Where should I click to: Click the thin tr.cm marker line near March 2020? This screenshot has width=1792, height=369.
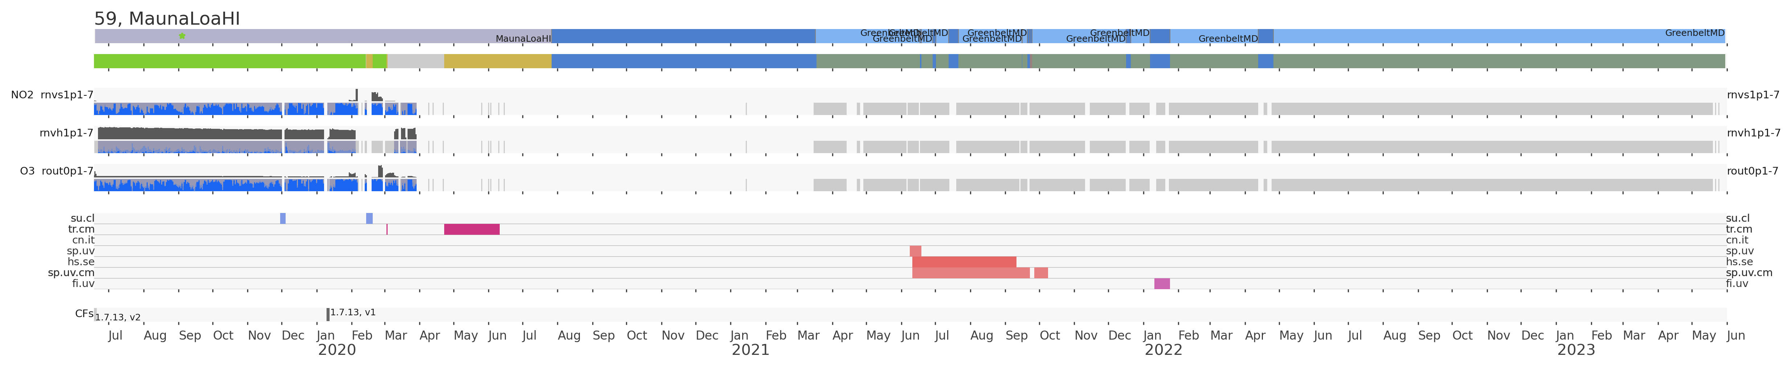387,229
